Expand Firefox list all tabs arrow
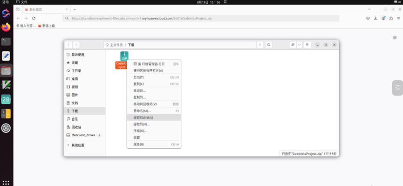The height and width of the screenshot is (186, 403). point(369,9)
